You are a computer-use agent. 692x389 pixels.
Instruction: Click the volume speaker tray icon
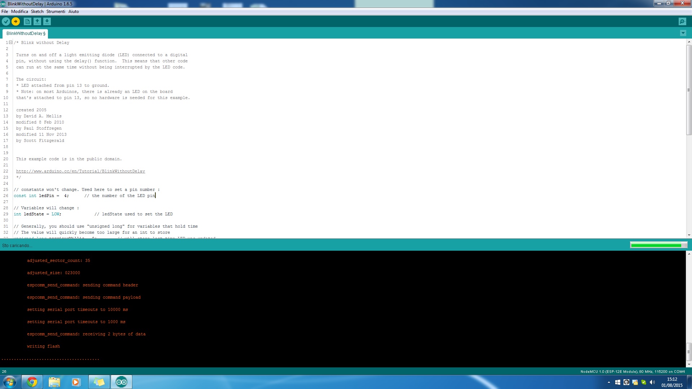click(x=652, y=382)
